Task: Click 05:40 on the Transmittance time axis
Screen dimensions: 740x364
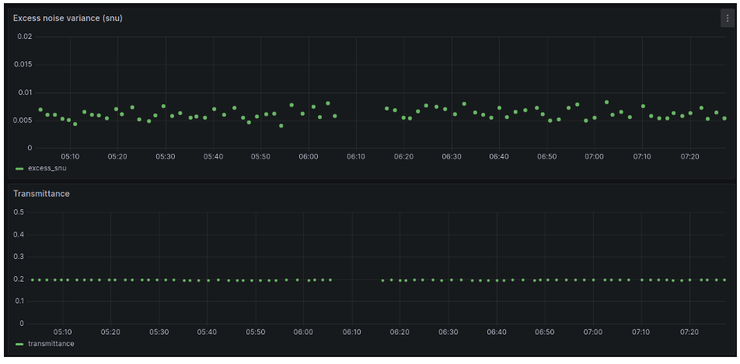Action: (207, 332)
